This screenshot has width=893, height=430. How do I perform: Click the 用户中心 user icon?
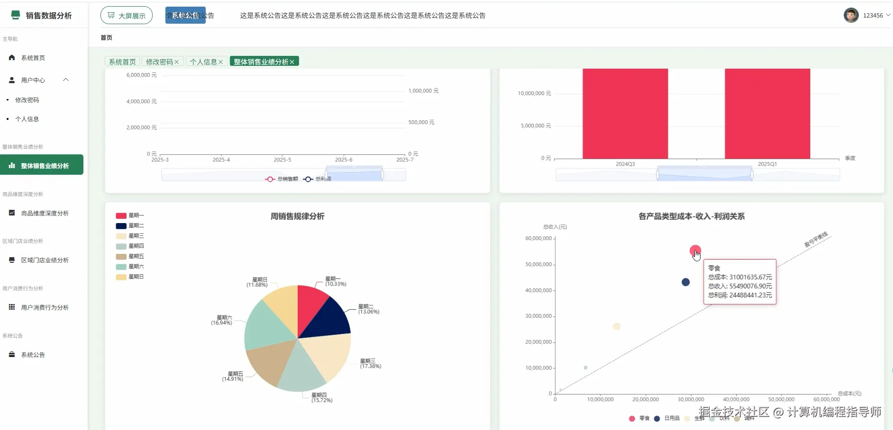[10, 80]
